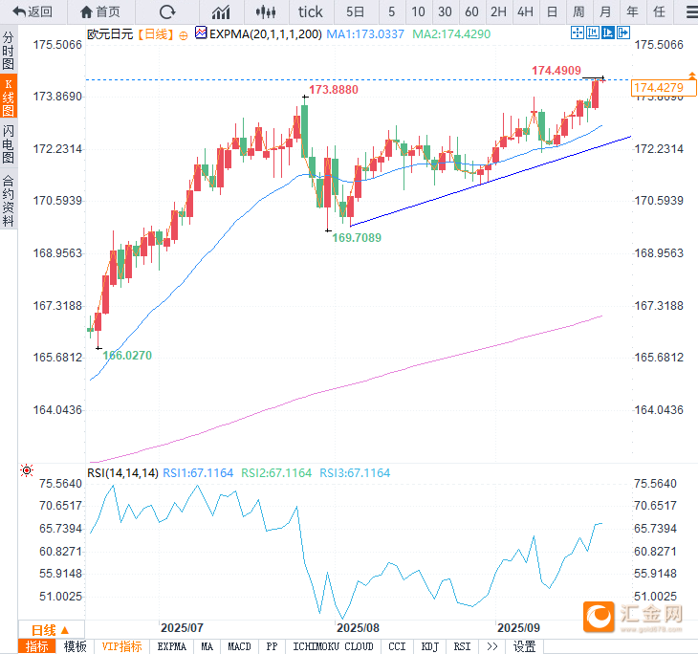Viewport: 698px width, 654px height.
Task: Click the 返回 back arrow button
Action: (33, 11)
